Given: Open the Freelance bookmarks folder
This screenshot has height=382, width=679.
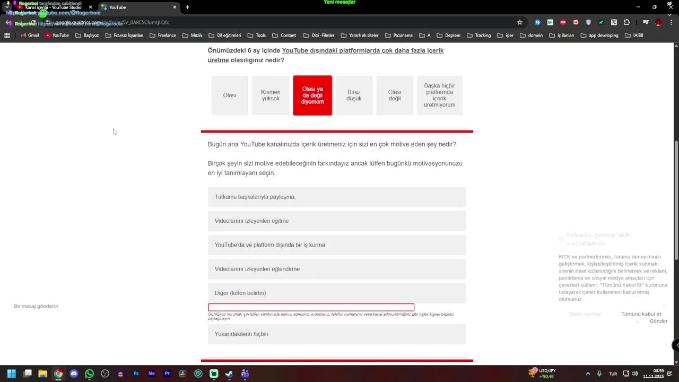Looking at the screenshot, I should (x=163, y=36).
